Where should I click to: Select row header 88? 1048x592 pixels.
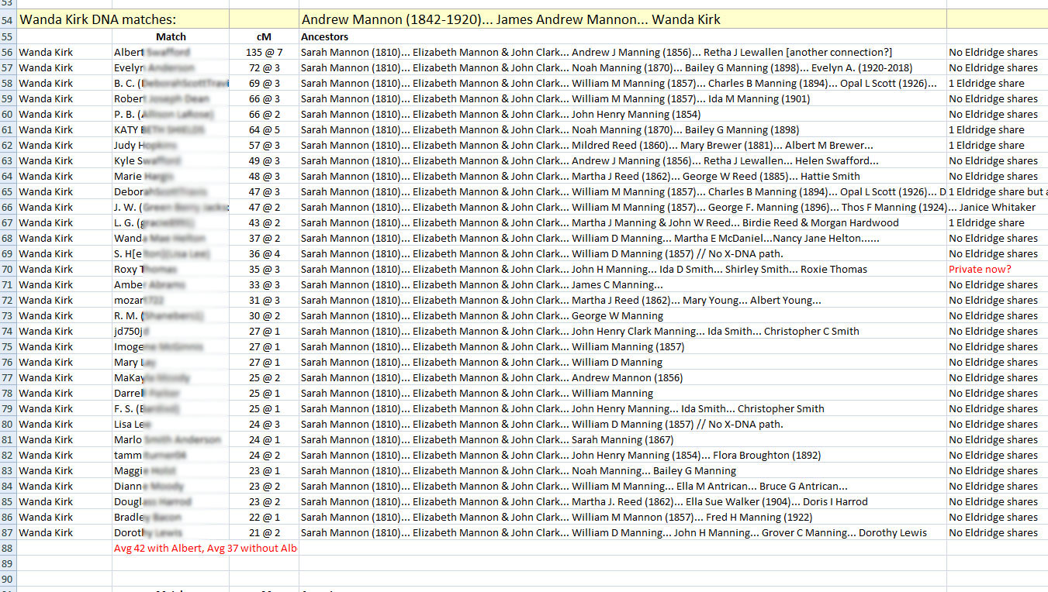[8, 548]
